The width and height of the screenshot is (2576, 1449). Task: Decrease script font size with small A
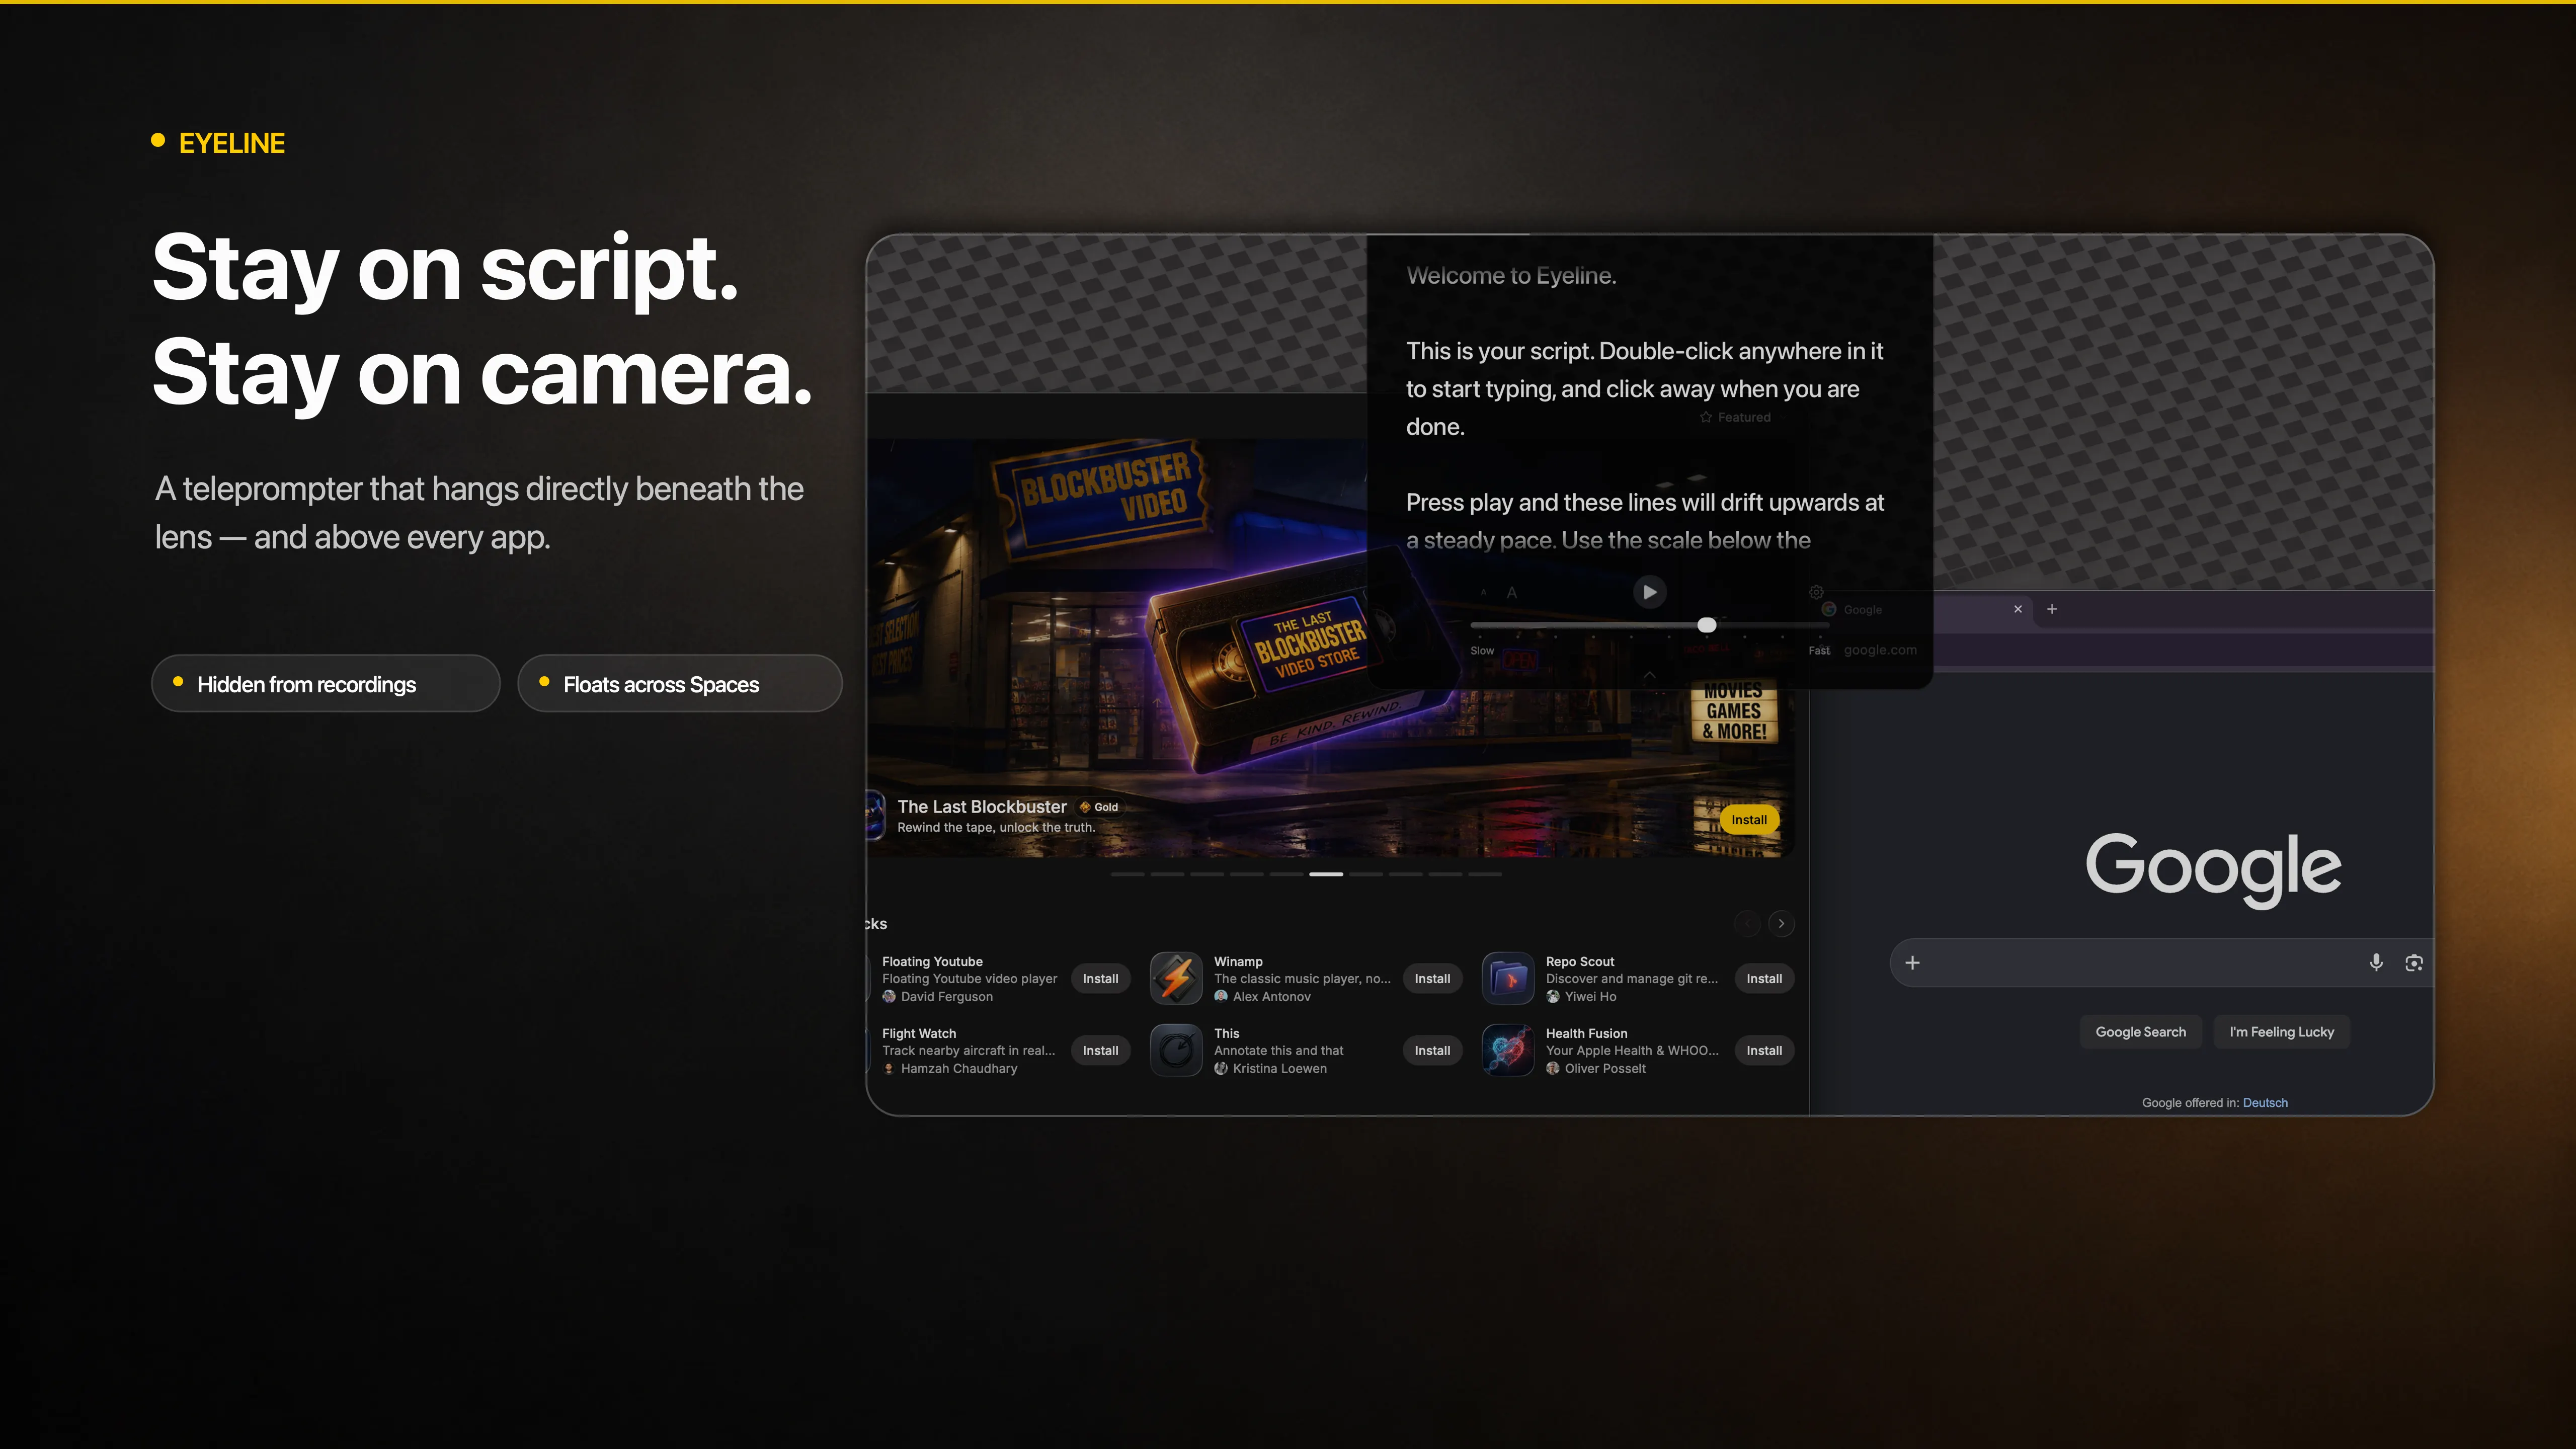[1483, 593]
